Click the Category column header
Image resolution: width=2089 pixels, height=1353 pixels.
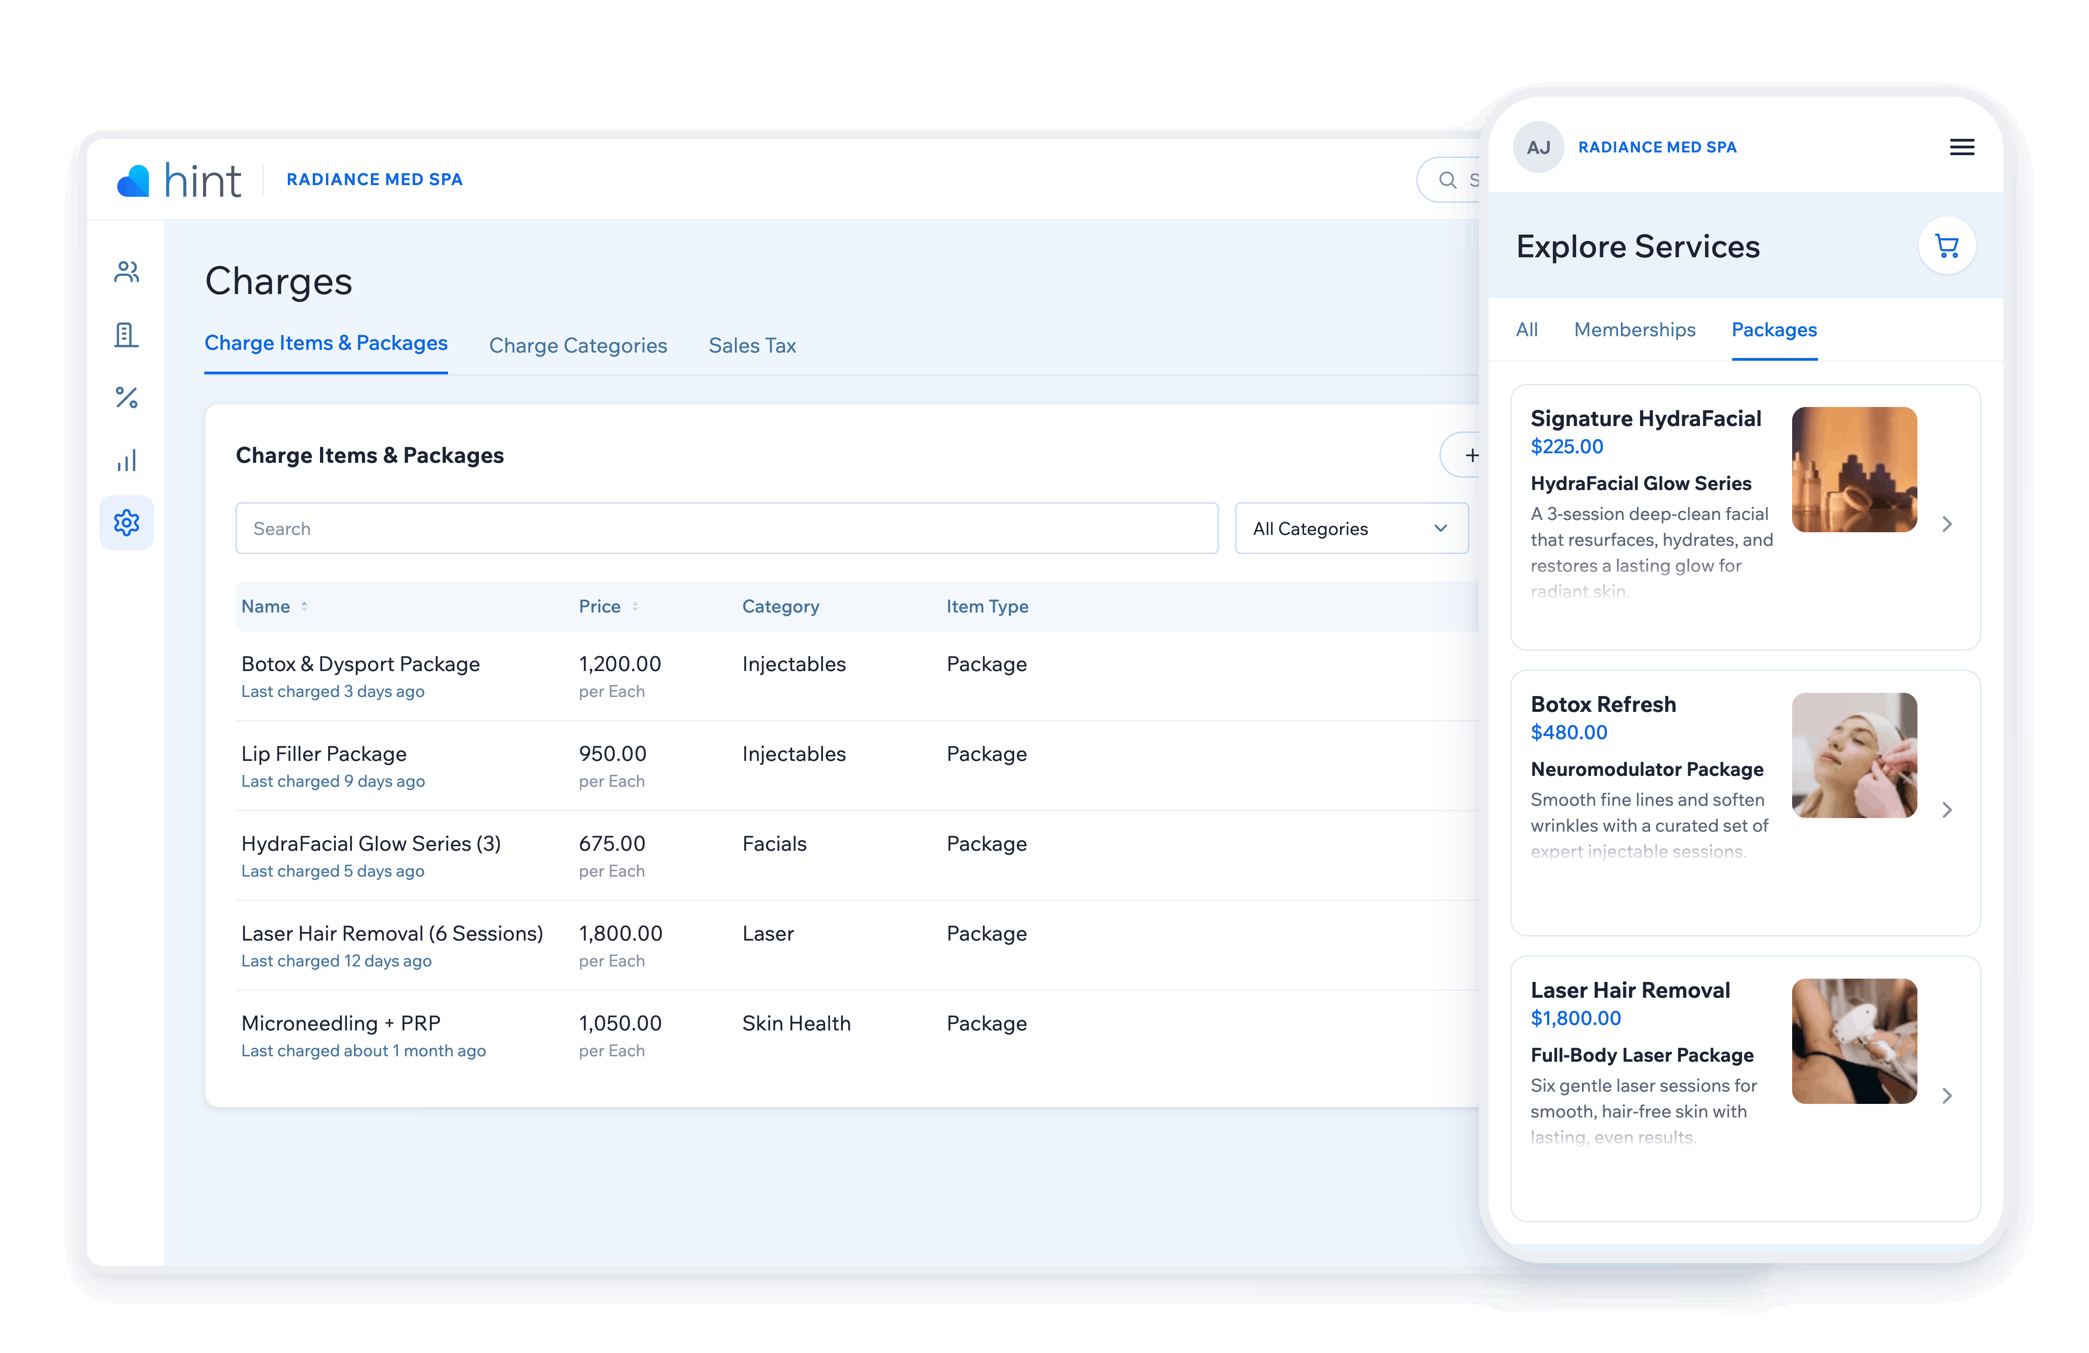(x=780, y=606)
